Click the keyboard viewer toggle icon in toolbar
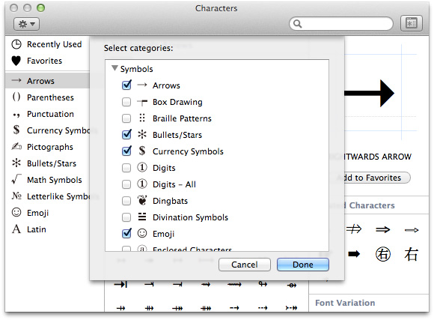This screenshot has height=320, width=434. point(412,23)
